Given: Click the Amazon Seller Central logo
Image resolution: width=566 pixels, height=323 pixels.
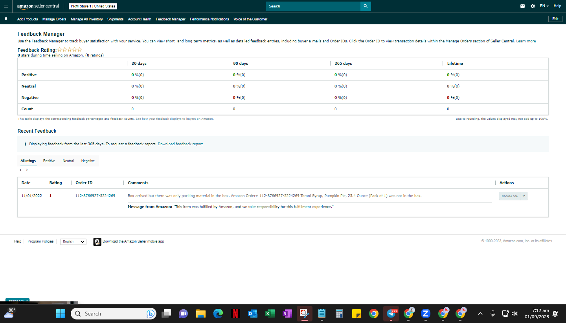Looking at the screenshot, I should (38, 6).
